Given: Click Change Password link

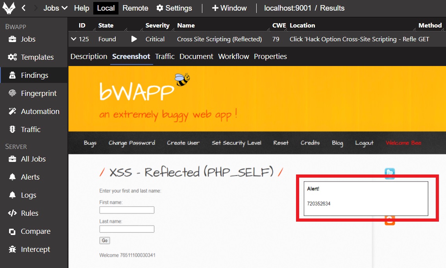Looking at the screenshot, I should tap(132, 143).
